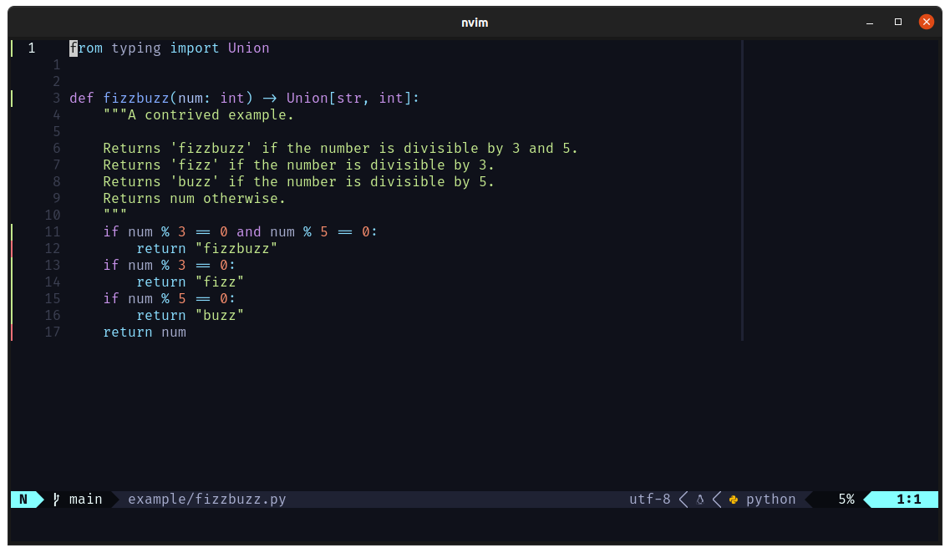Image resolution: width=950 pixels, height=553 pixels.
Task: Click gutter line number 9
Action: click(x=56, y=199)
